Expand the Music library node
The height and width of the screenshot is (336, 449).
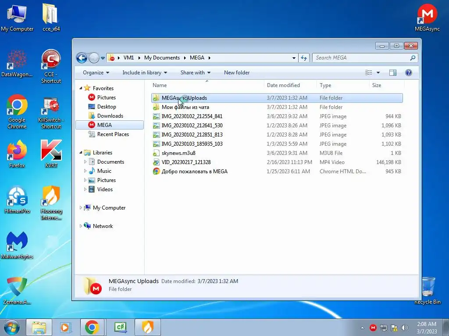85,171
